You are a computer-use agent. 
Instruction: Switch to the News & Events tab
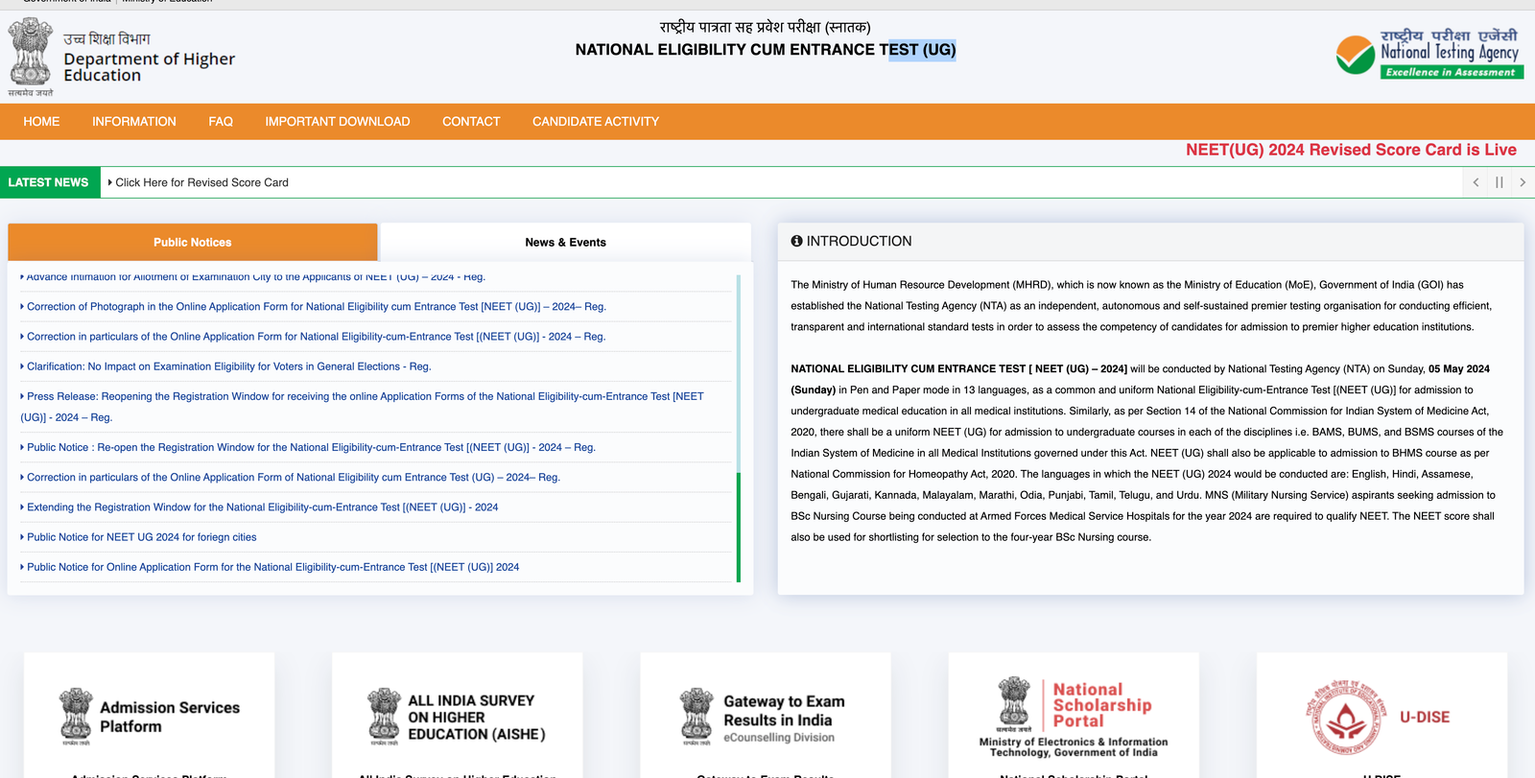565,243
